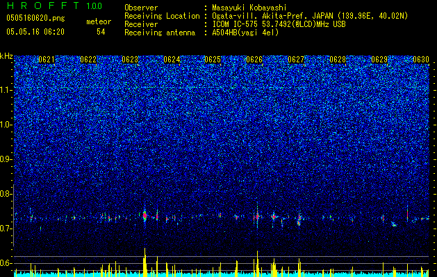437x277 pixels.
Task: Click the 0625 time marker
Action: 213,60
